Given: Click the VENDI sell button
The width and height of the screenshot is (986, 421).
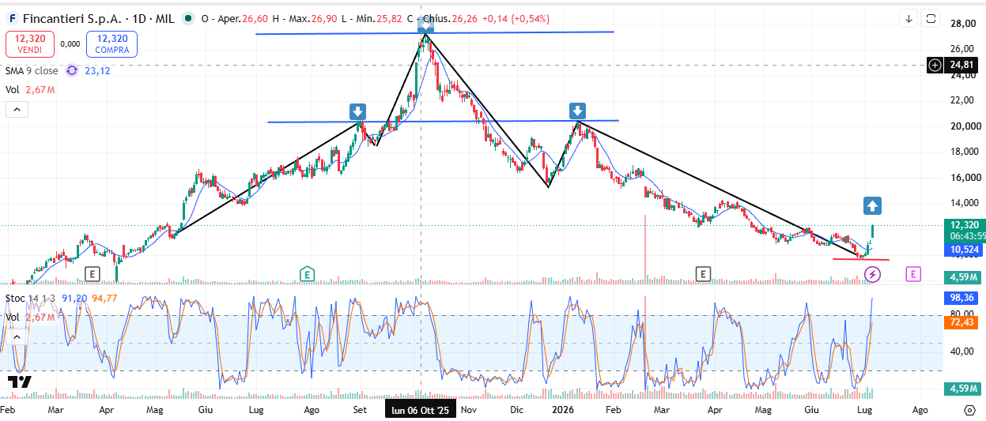Looking at the screenshot, I should click(29, 44).
